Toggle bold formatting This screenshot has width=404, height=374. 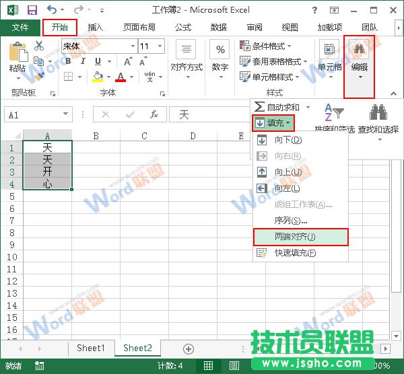[x=68, y=61]
